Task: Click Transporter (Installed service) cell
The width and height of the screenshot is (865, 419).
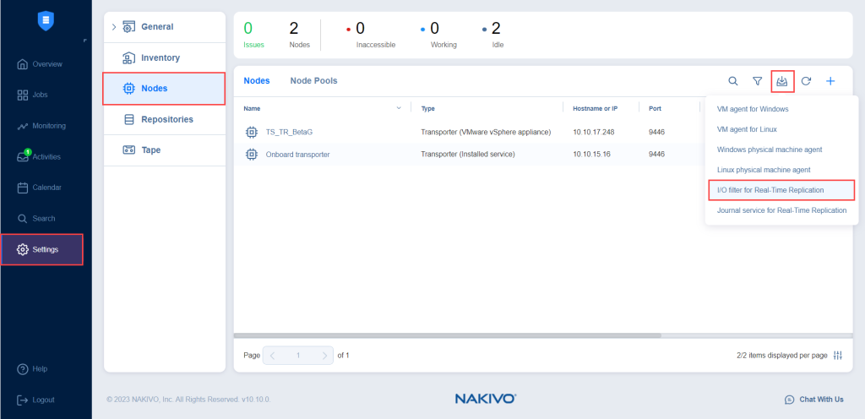Action: tap(468, 155)
